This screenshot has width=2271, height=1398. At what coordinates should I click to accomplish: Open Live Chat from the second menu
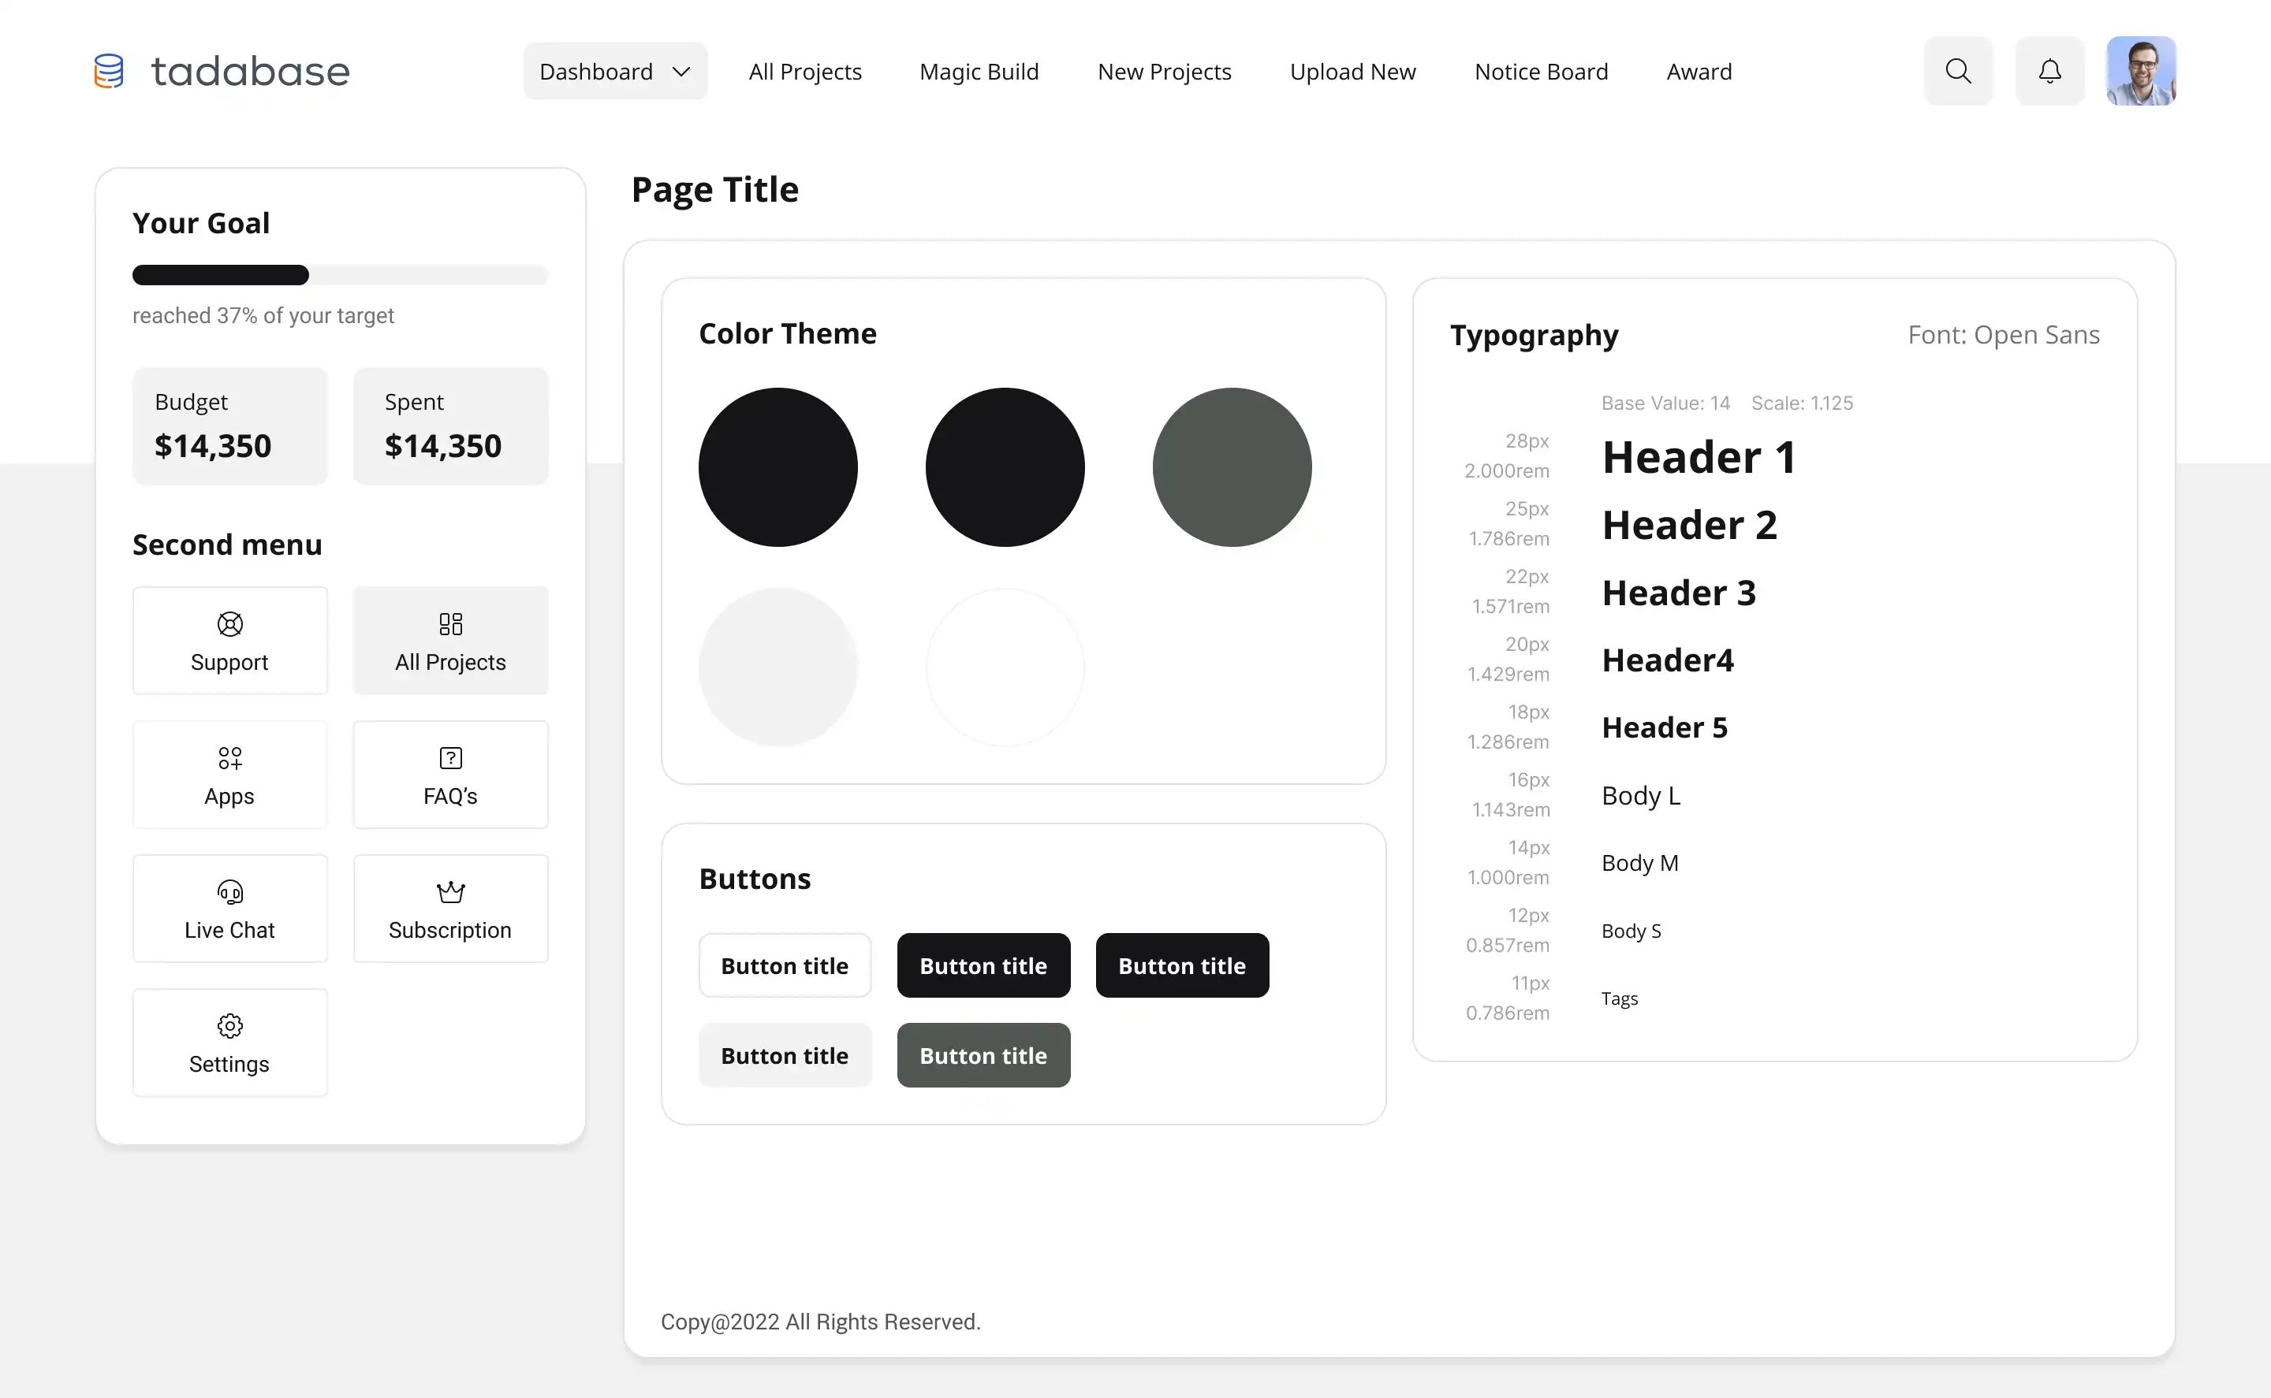tap(229, 909)
